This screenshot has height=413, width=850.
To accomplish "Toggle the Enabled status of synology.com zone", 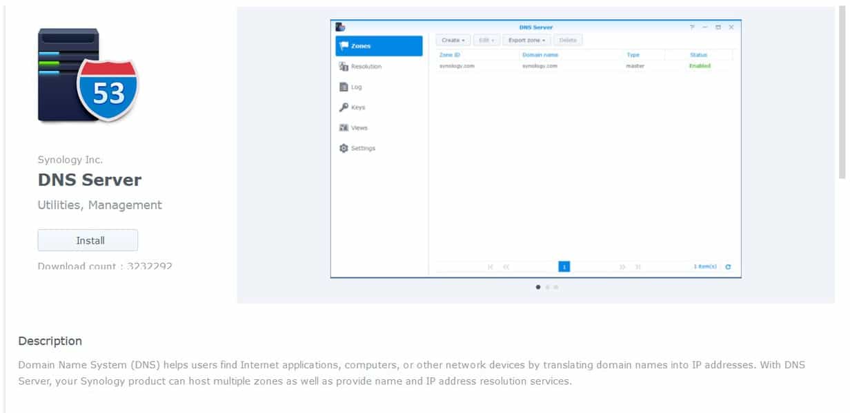I will [x=698, y=66].
